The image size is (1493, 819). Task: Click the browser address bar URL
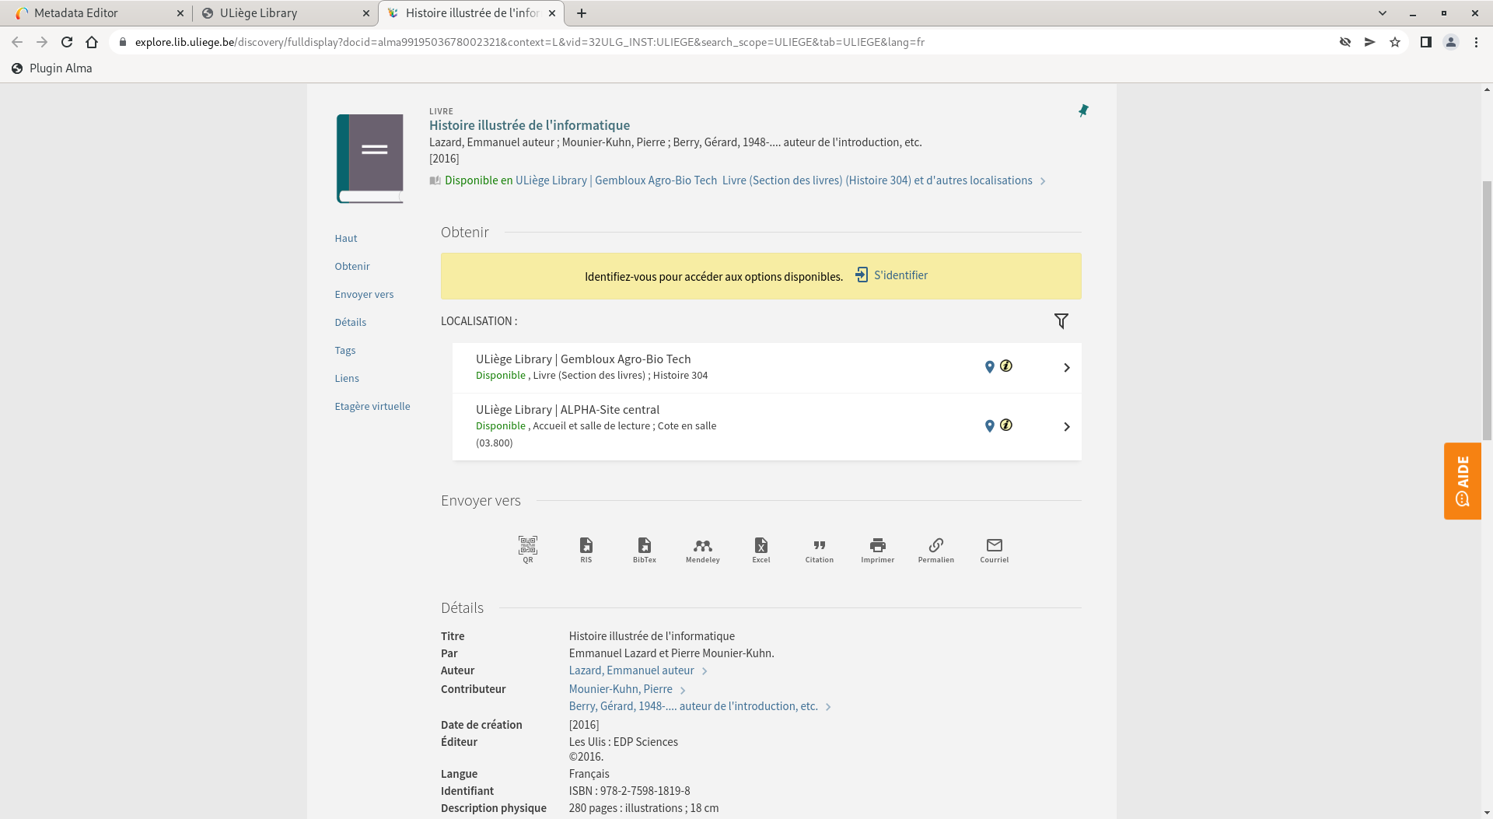click(x=529, y=42)
